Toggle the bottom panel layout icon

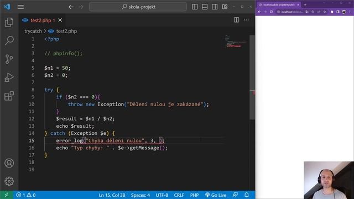[205, 7]
